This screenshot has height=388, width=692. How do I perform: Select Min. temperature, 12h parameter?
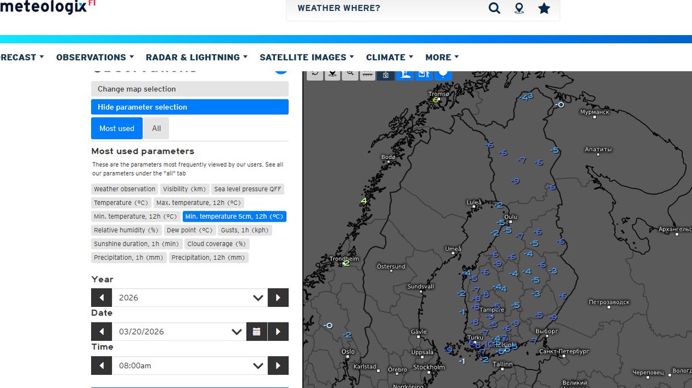pyautogui.click(x=136, y=216)
